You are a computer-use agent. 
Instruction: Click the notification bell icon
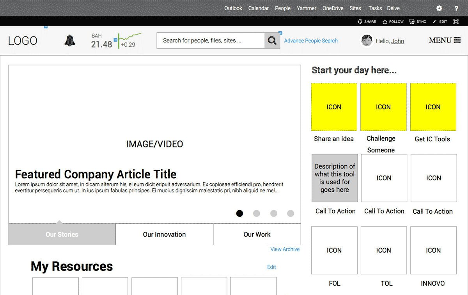coord(70,40)
